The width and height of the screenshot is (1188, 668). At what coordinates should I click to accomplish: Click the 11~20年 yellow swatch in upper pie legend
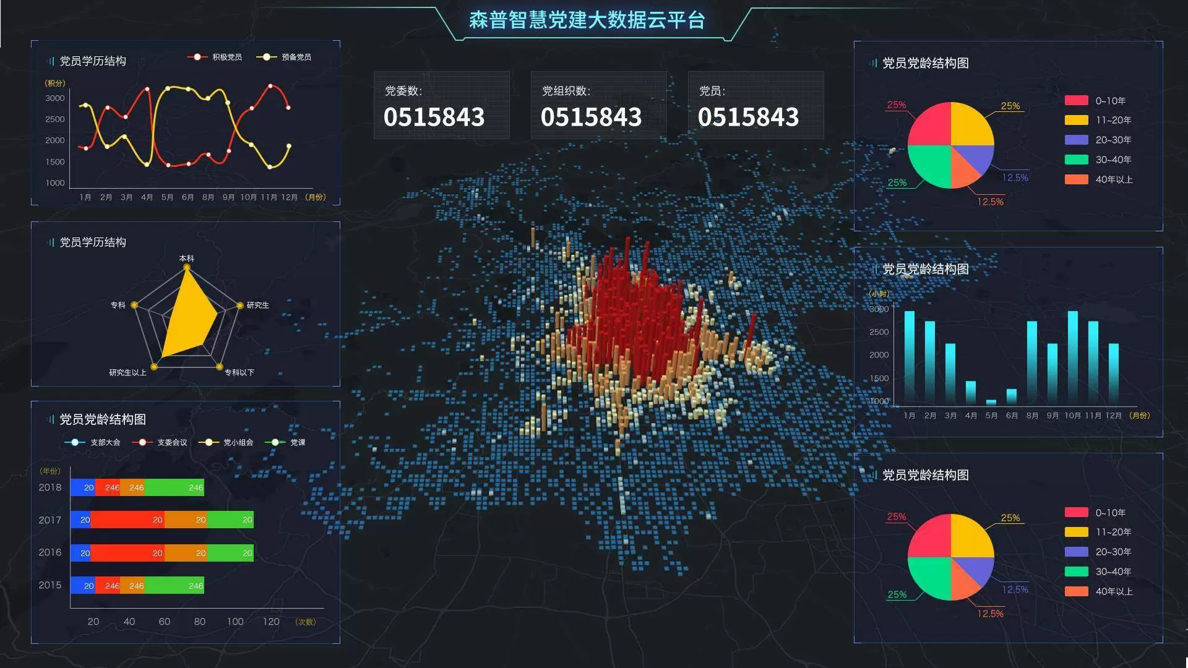1076,120
